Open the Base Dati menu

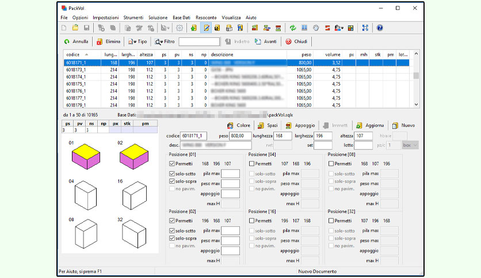click(x=181, y=18)
